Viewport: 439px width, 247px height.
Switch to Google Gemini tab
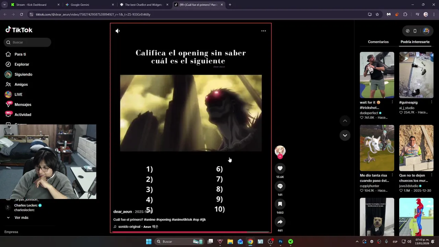click(x=89, y=5)
